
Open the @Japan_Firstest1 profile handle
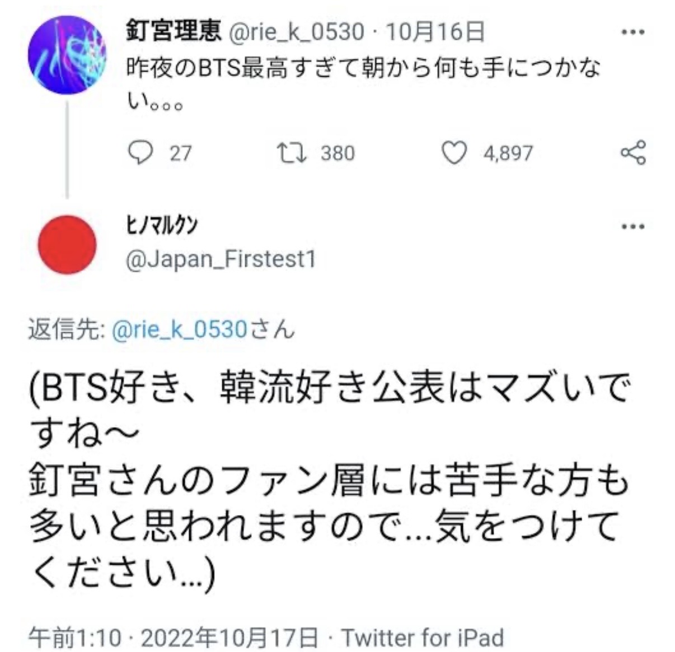[221, 259]
